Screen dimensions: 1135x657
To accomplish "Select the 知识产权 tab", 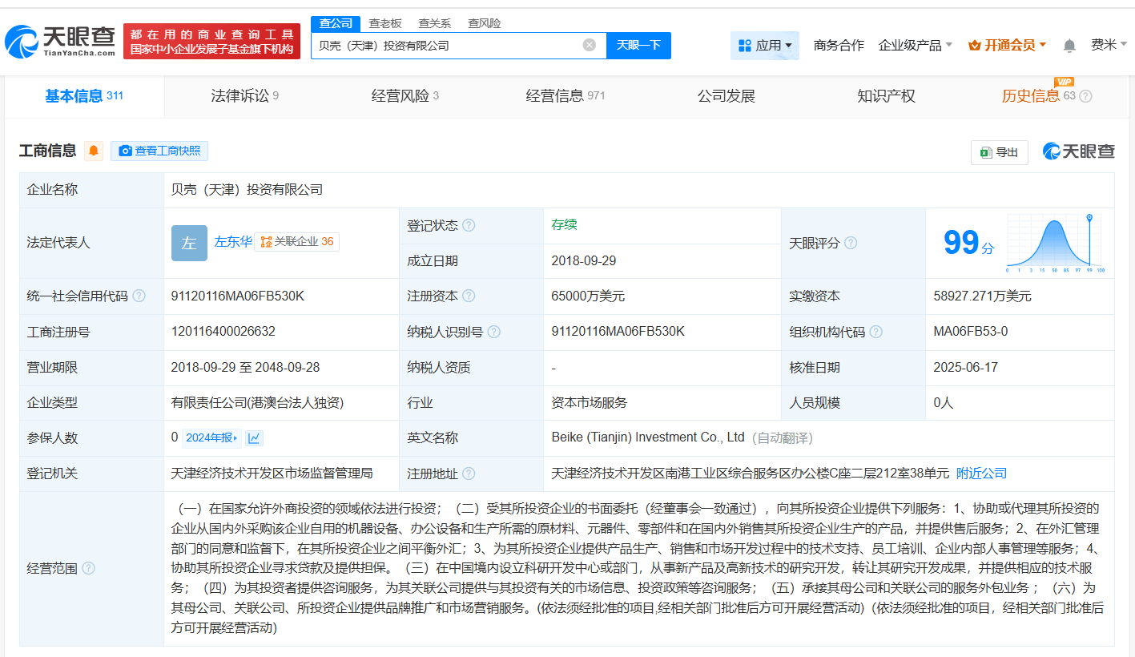I will 886,96.
